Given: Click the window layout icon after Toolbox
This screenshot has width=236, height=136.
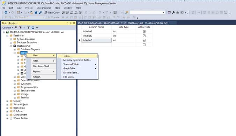Looking at the screenshot, I should [182, 13].
